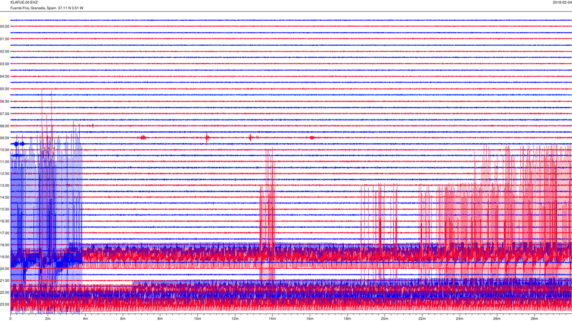This screenshot has width=572, height=321.
Task: Click the 13:30 time row label
Action: coord(5,185)
